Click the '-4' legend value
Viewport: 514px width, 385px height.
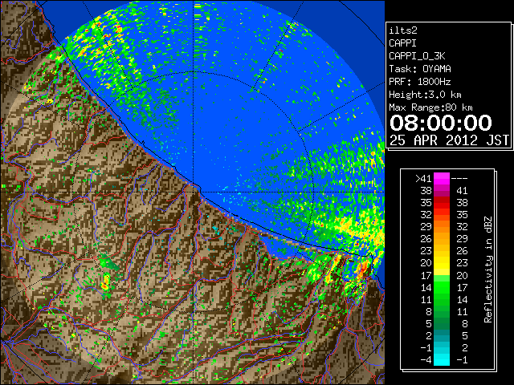coord(426,360)
